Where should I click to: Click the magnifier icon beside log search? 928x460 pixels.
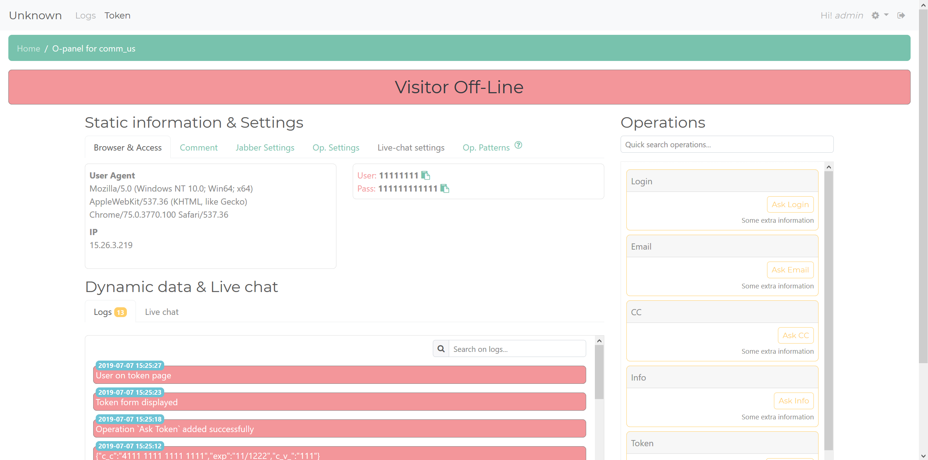(x=441, y=349)
